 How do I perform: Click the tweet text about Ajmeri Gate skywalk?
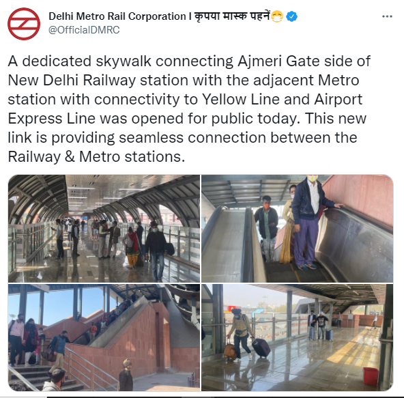pyautogui.click(x=189, y=109)
